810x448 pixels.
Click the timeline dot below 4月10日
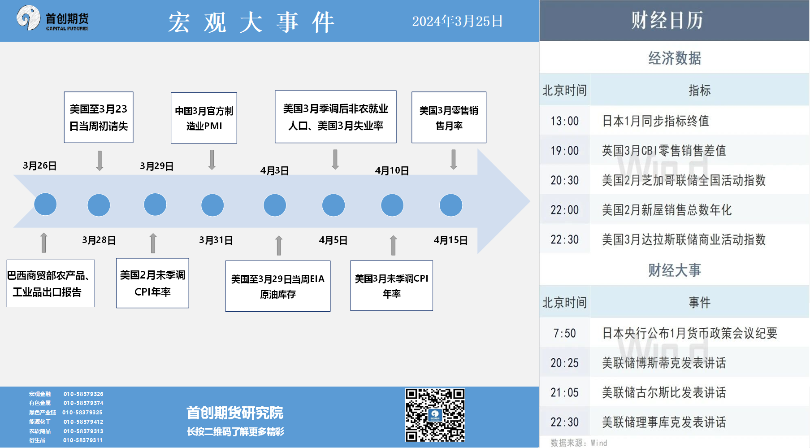click(392, 205)
